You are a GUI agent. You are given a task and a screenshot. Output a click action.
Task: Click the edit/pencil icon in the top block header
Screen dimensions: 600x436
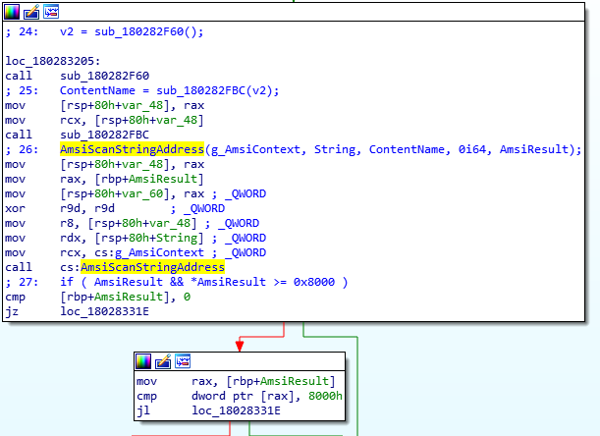pyautogui.click(x=30, y=12)
